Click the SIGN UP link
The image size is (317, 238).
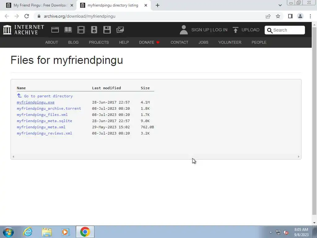pyautogui.click(x=200, y=30)
